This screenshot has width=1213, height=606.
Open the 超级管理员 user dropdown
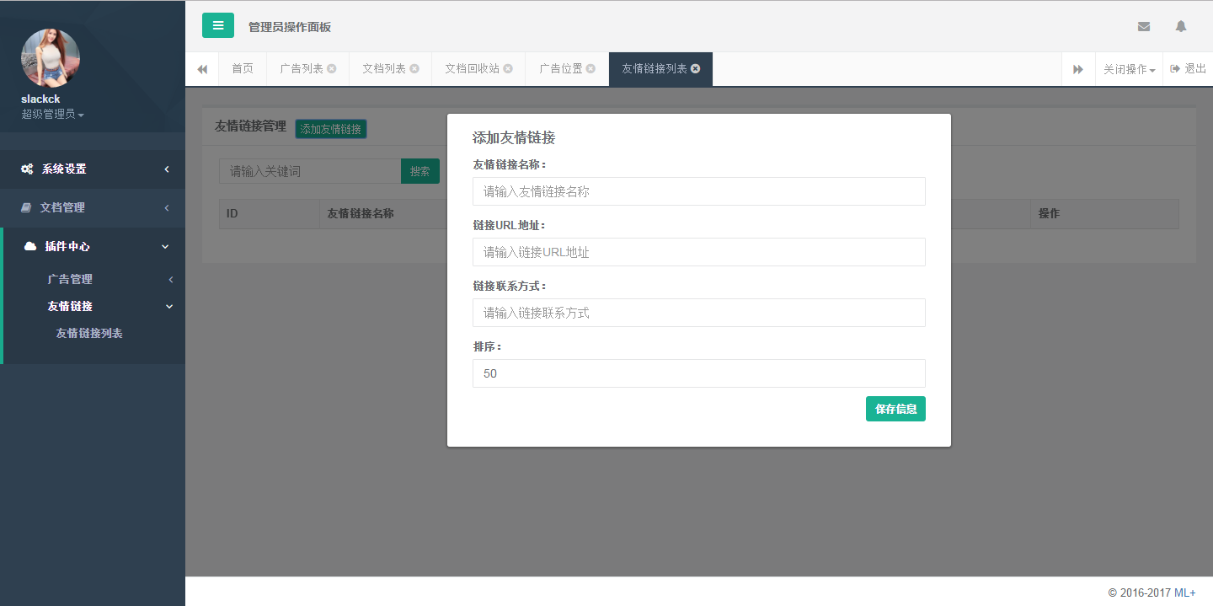tap(52, 115)
